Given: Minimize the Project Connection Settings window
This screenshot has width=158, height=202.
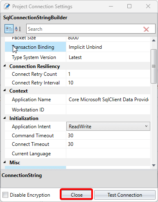Looking at the screenshot, I should [111, 6].
